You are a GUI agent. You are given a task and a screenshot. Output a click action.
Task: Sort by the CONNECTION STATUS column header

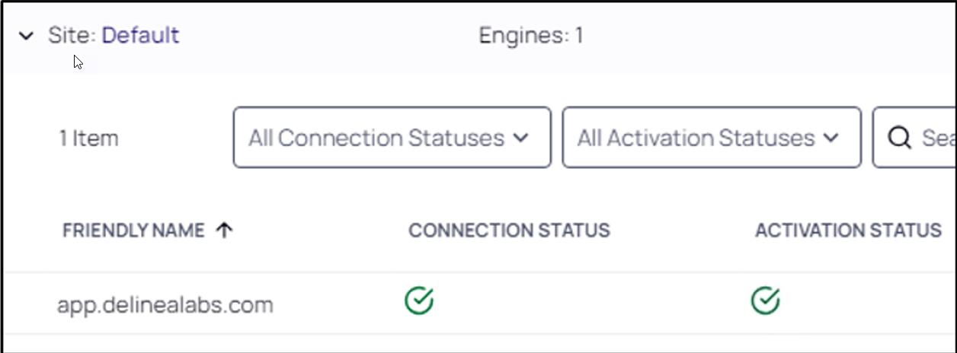509,231
